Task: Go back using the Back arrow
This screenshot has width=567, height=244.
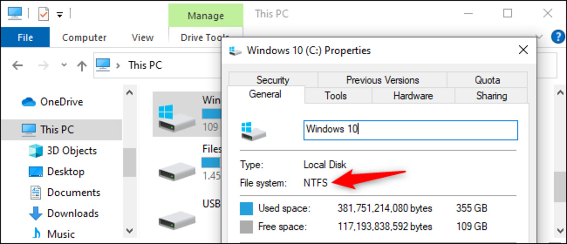Action: [x=18, y=65]
